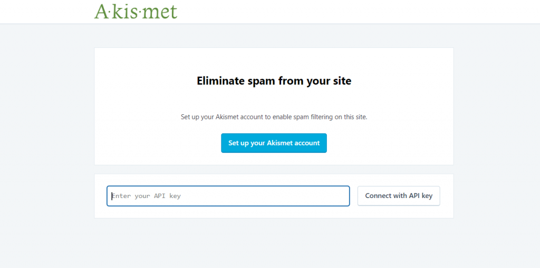Image resolution: width=540 pixels, height=268 pixels.
Task: Click the Eliminate spam from your site heading
Action: tap(274, 81)
